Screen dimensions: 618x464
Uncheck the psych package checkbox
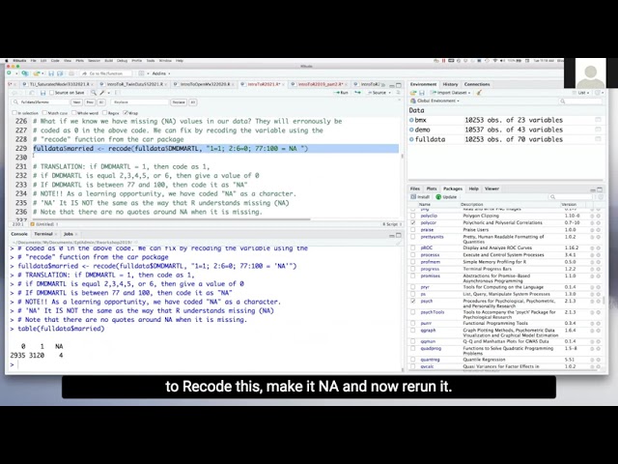[412, 301]
